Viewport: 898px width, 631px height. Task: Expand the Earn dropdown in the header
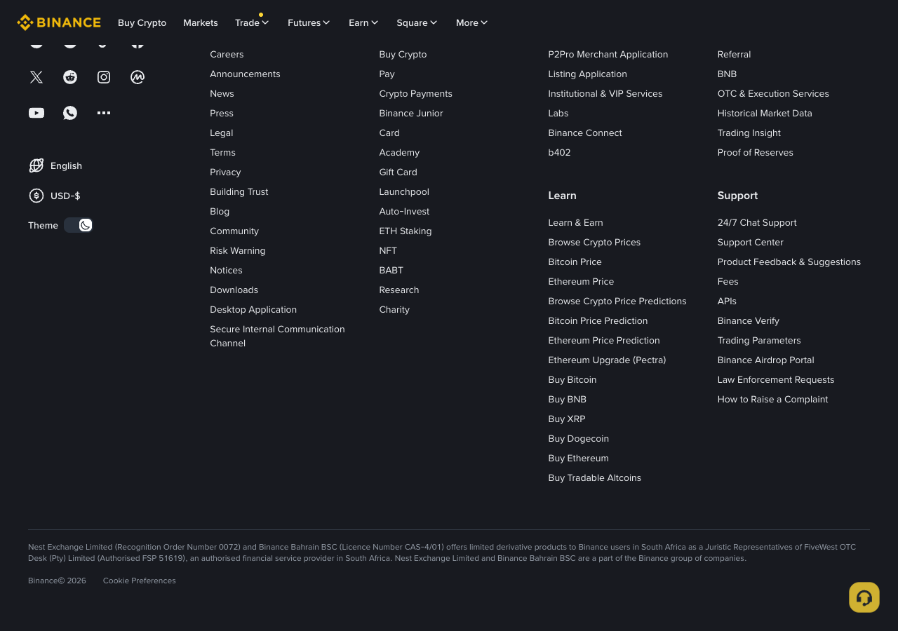[x=363, y=22]
